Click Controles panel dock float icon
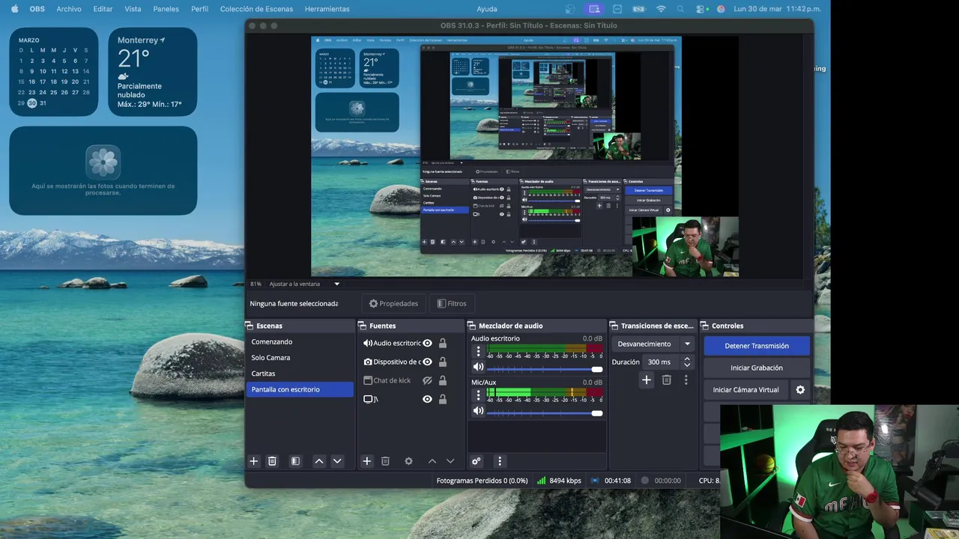959x539 pixels. point(705,326)
